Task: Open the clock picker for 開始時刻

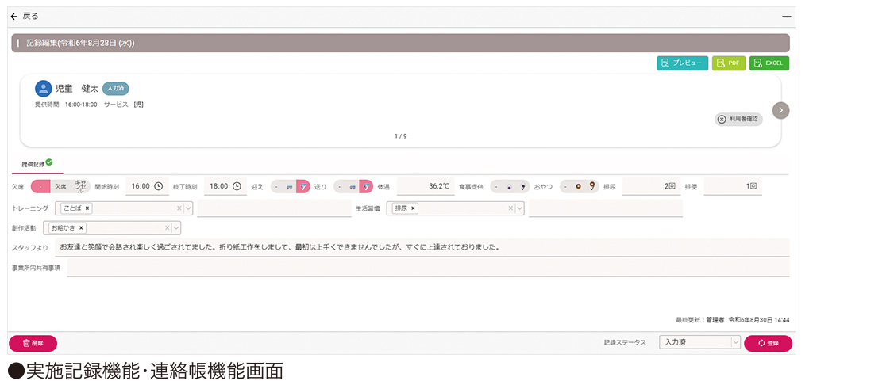Action: coord(159,186)
